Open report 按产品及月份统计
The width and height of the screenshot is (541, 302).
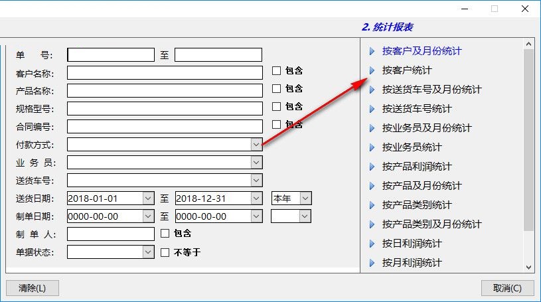[422, 186]
